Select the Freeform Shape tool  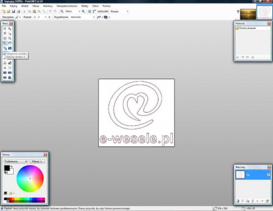[x=10, y=78]
